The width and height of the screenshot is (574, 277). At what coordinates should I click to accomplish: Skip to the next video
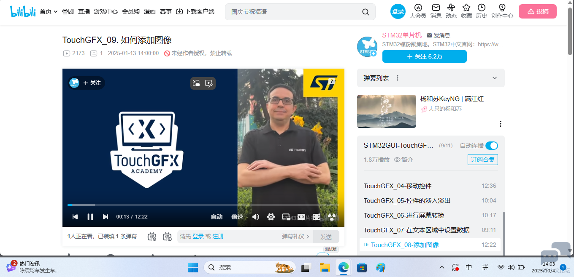point(106,217)
